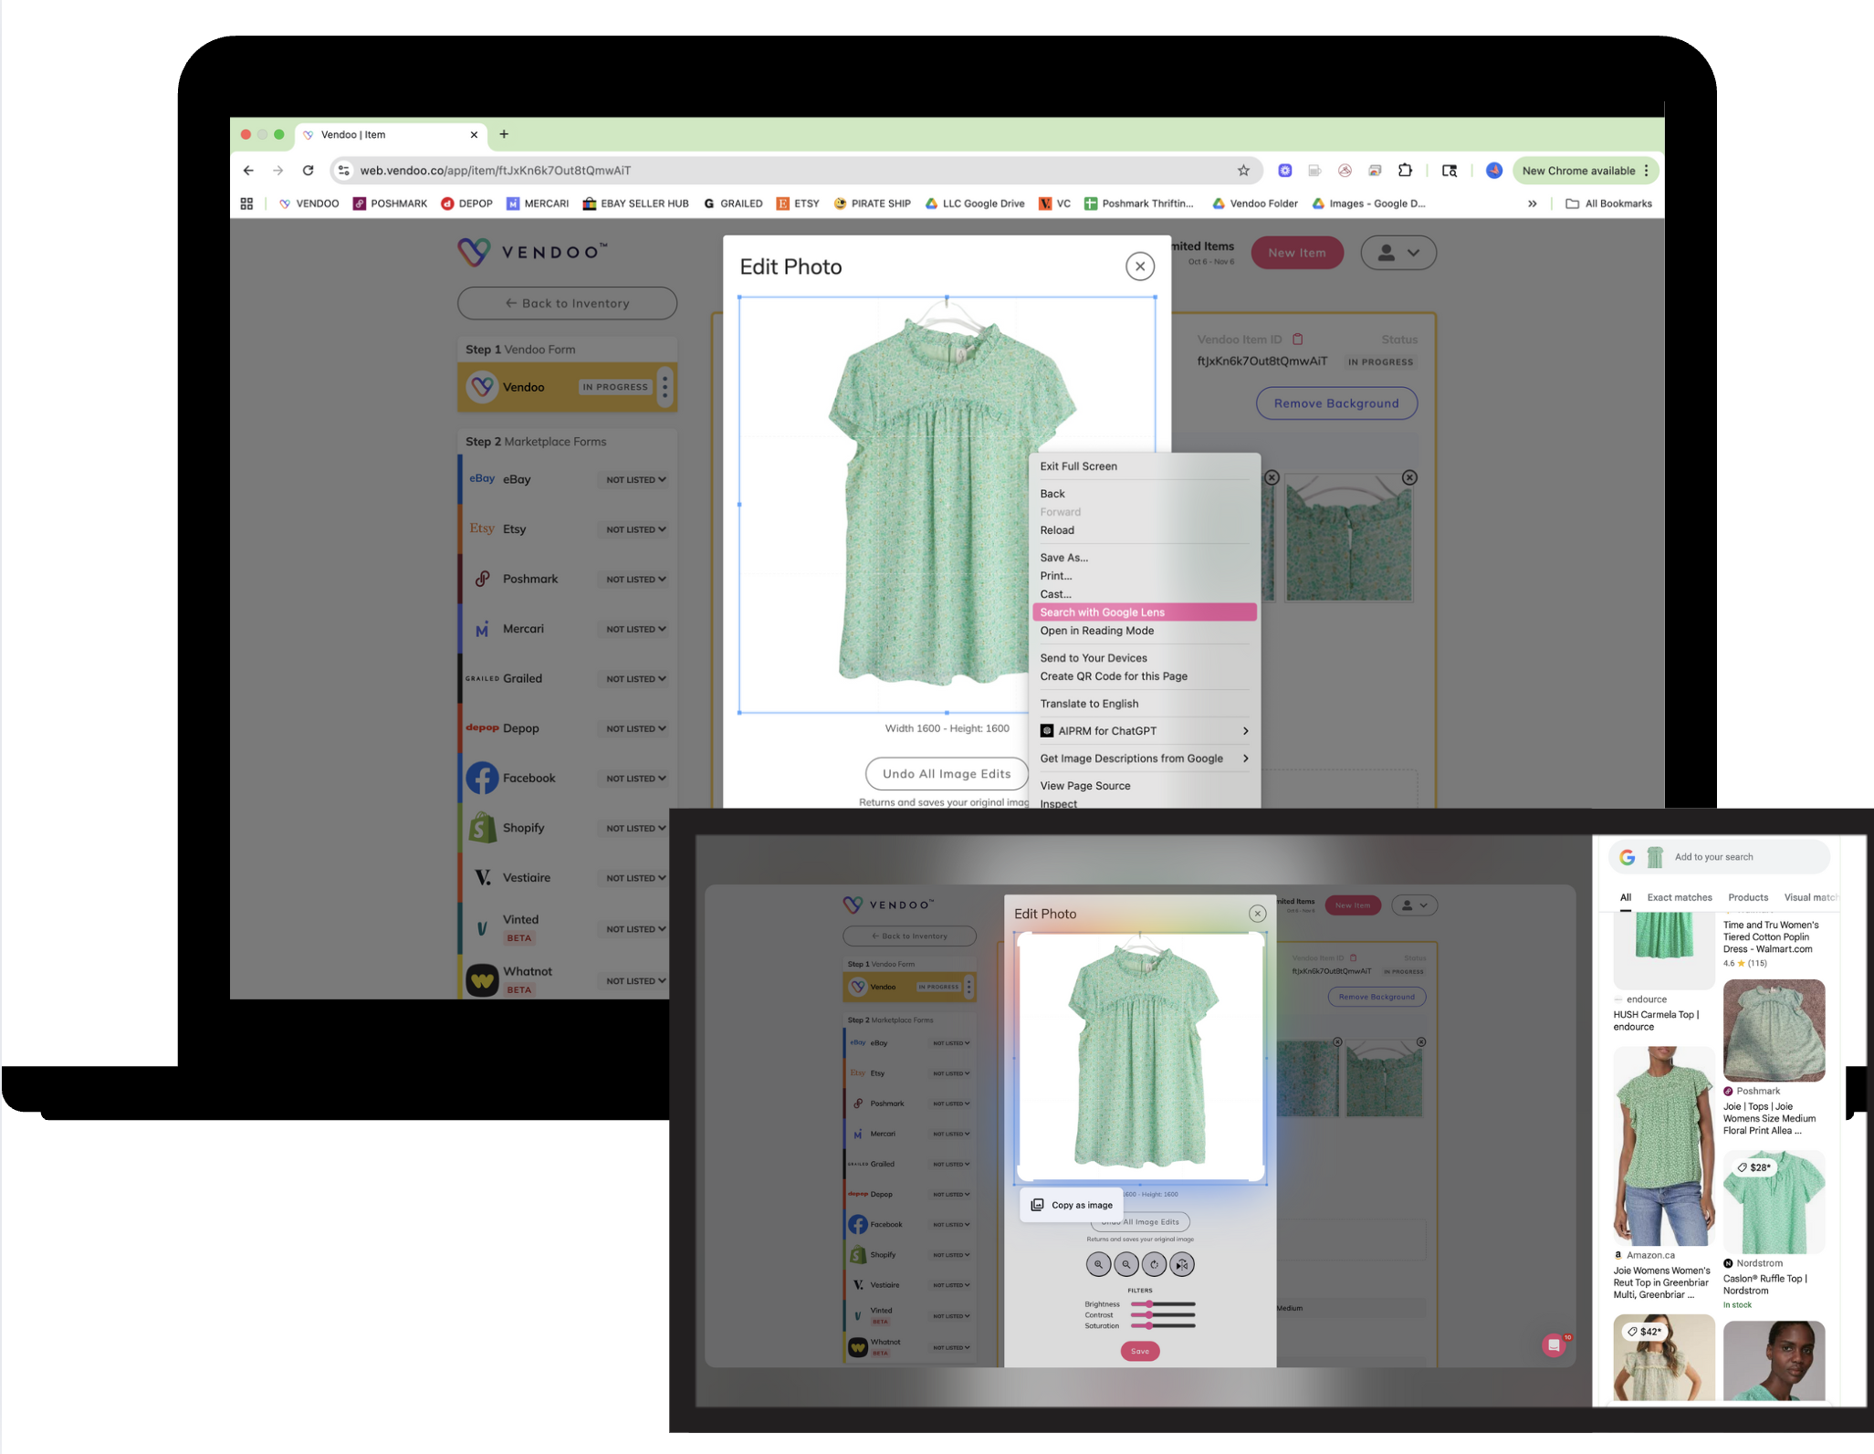Select the zoom-in magnifier tool
The height and width of the screenshot is (1454, 1874).
(1098, 1264)
